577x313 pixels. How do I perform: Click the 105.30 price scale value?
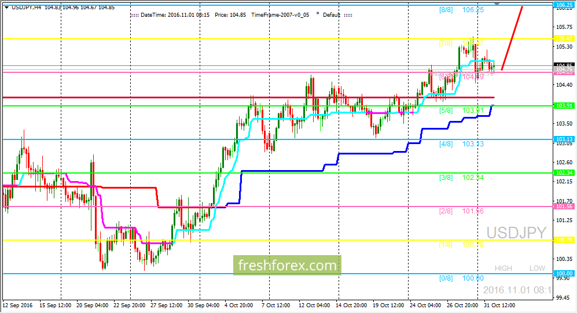(564, 46)
